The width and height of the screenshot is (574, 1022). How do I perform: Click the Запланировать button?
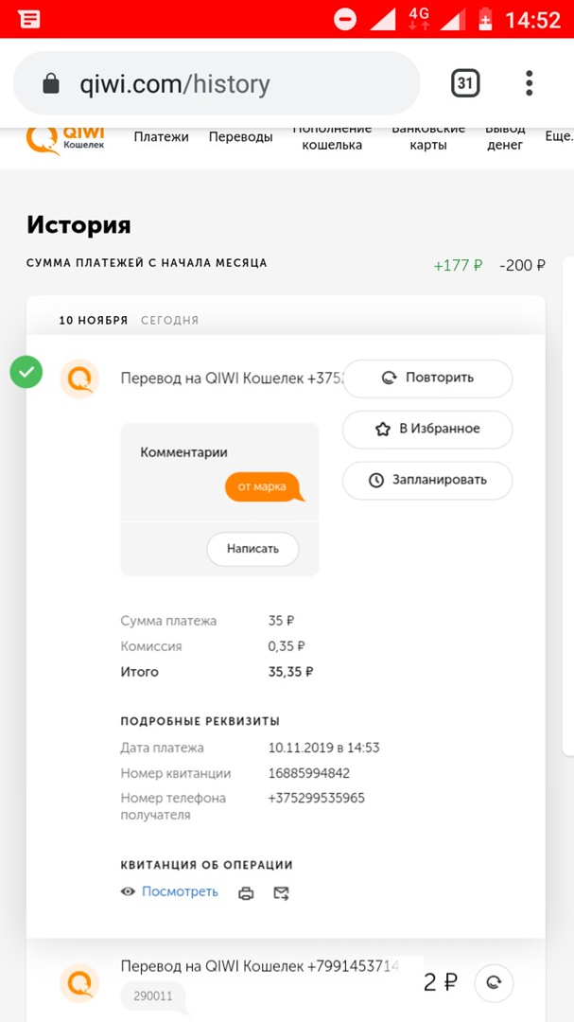click(x=427, y=480)
